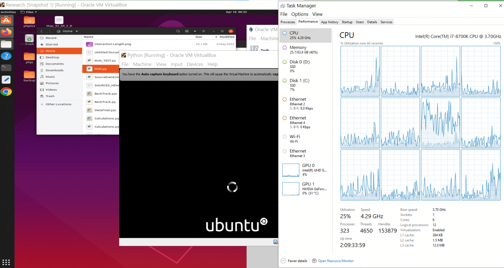Click Show Applications grid in the dock

click(x=6, y=262)
